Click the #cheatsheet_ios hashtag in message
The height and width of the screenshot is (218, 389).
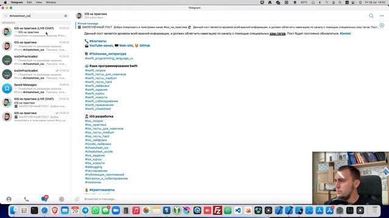97,148
